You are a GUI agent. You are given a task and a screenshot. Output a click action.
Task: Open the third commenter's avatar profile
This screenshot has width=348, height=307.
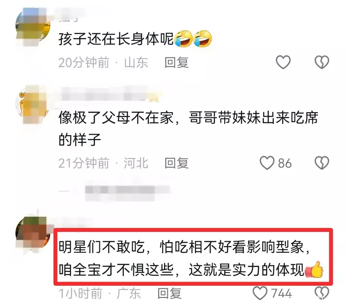point(33,234)
